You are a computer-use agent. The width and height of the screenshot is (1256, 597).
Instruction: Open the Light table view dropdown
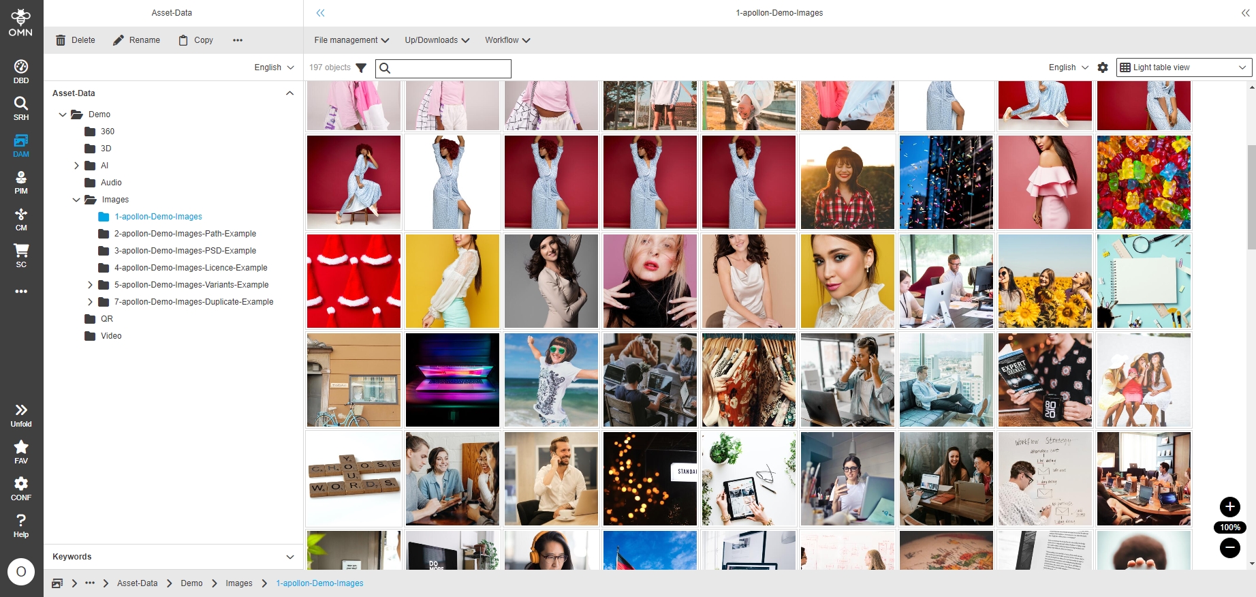tap(1184, 67)
